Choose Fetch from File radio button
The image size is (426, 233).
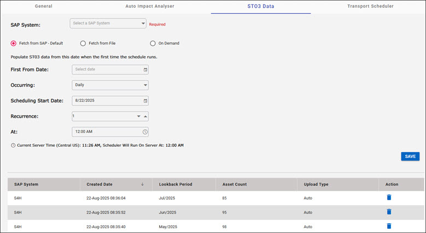83,43
